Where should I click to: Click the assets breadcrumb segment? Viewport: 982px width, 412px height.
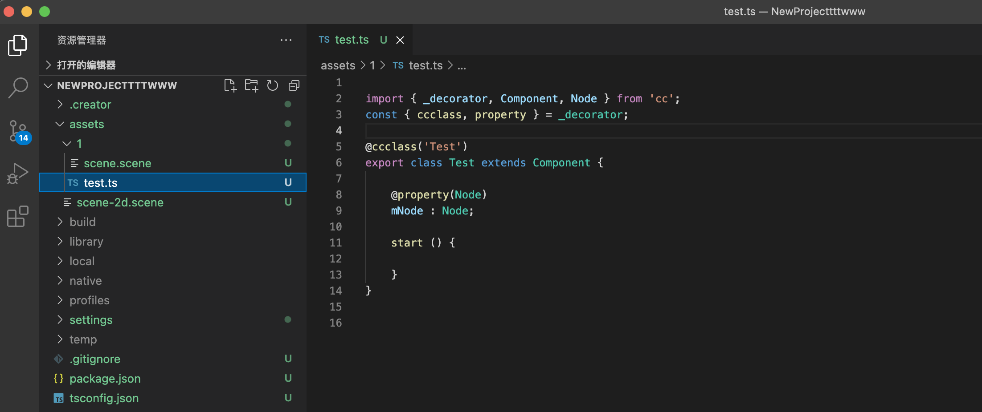[338, 66]
